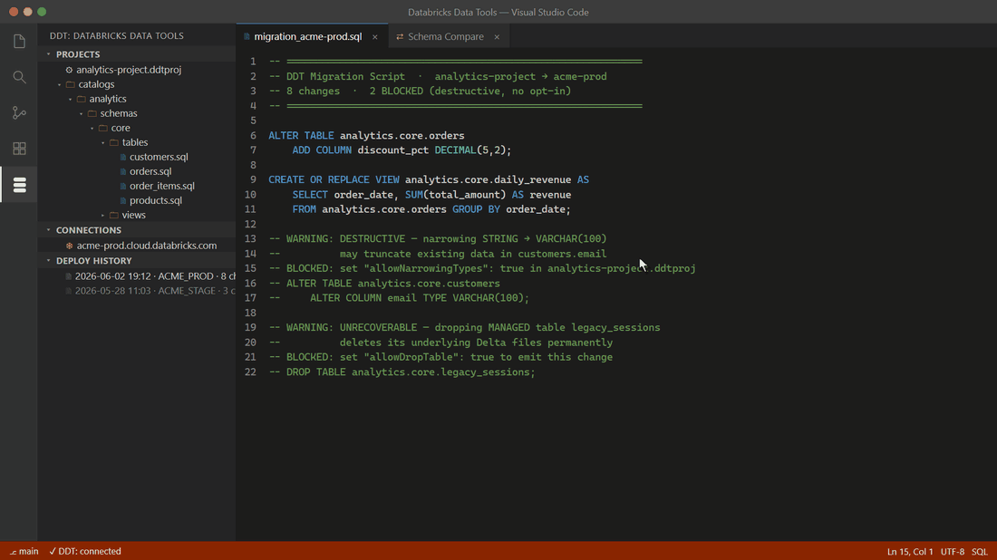Open orders.sql in the tree
Screen dimensions: 997x560
pyautogui.click(x=150, y=171)
